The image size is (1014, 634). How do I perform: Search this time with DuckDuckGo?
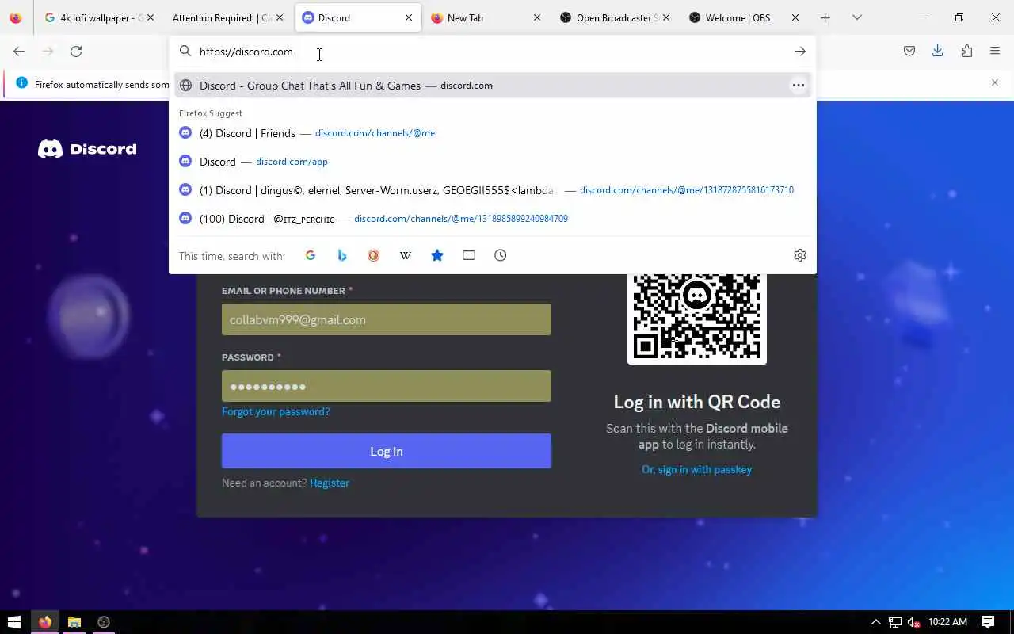click(374, 255)
